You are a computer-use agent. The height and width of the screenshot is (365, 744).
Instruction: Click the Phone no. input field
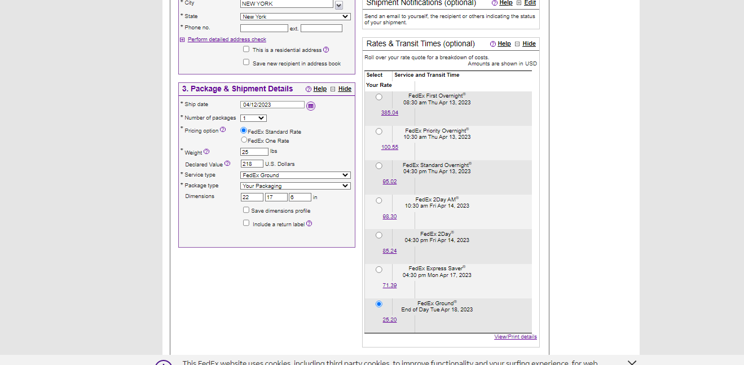coord(264,28)
